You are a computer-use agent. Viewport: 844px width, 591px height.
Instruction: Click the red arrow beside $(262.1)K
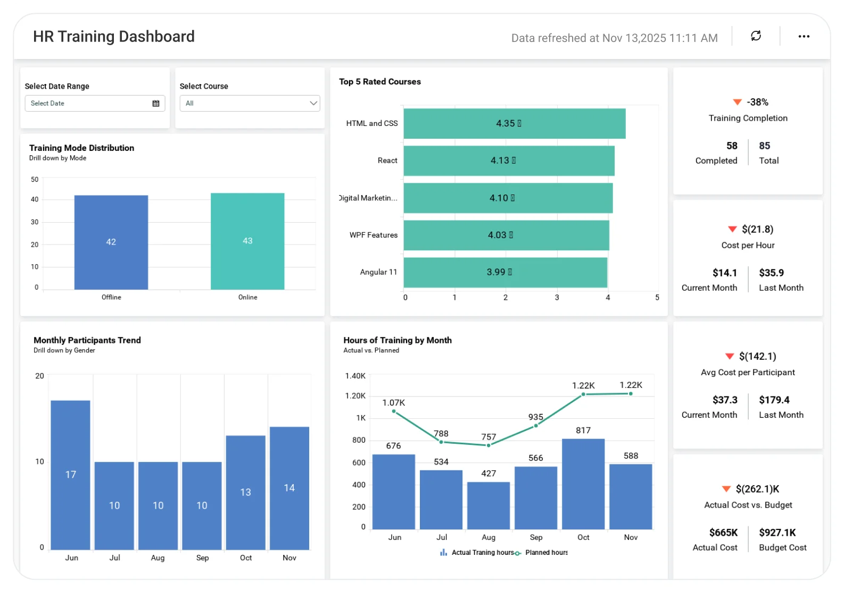(x=726, y=489)
